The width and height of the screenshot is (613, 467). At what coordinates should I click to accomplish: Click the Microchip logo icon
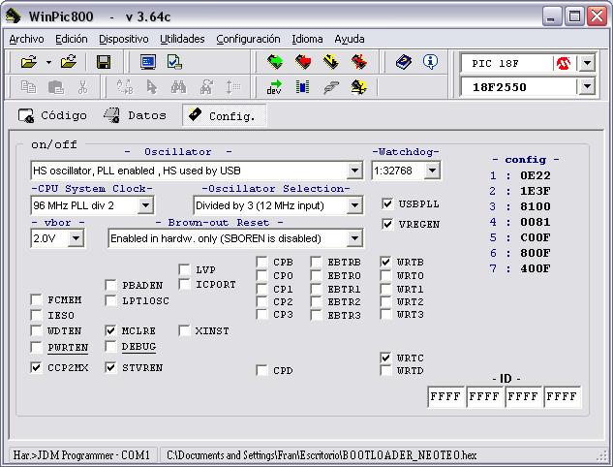[x=564, y=63]
